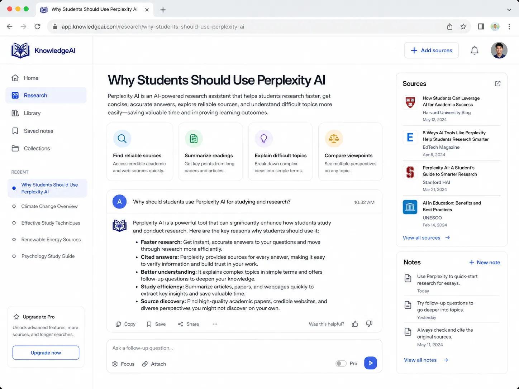Toggle the Pro search switch
519x389 pixels.
(341, 364)
